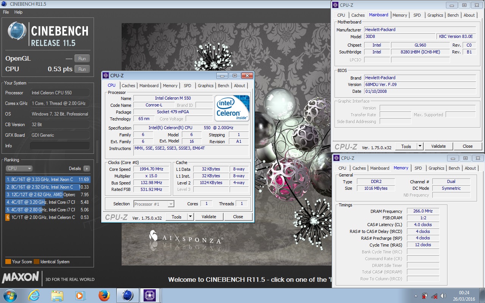Open Windows Explorer folder taskbar icon

[57, 295]
